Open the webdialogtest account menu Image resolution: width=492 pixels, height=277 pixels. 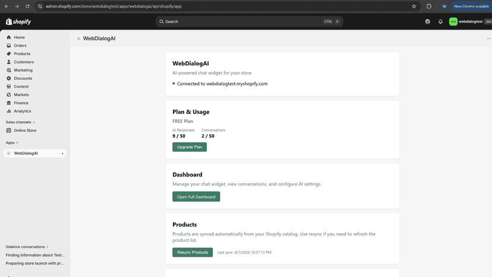click(x=470, y=21)
